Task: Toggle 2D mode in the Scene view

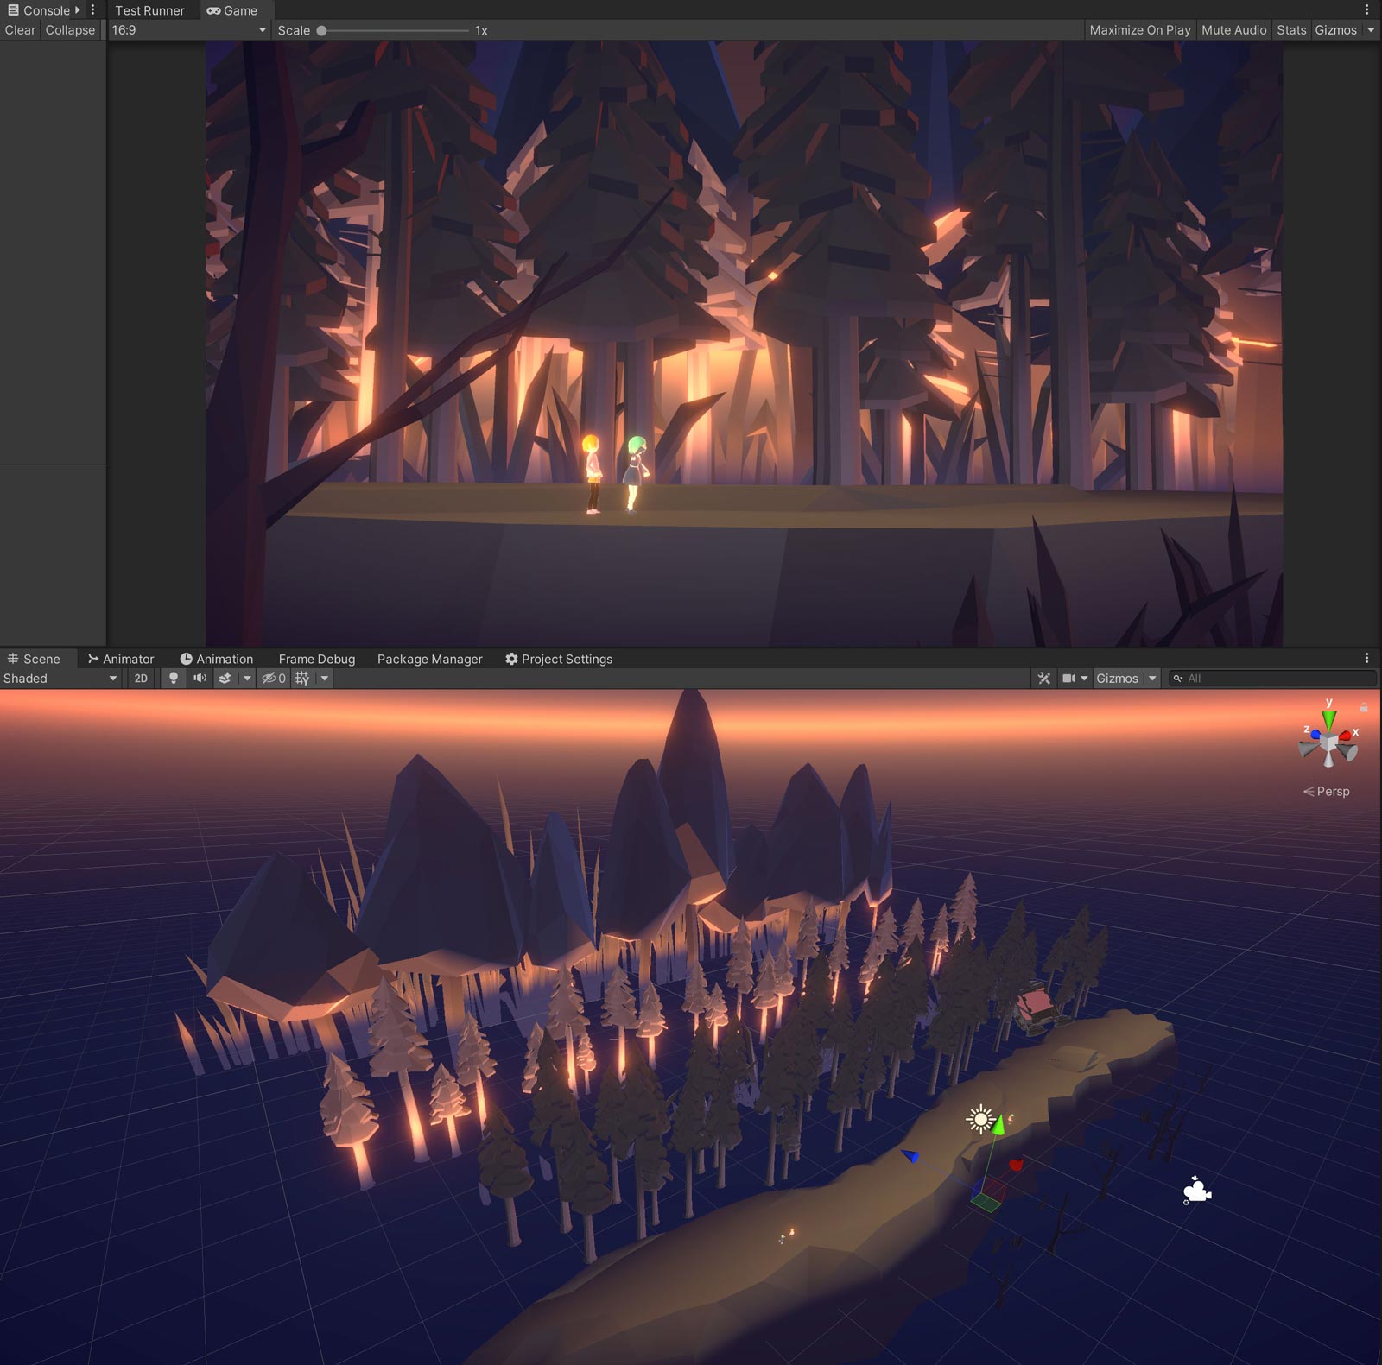Action: pyautogui.click(x=141, y=679)
